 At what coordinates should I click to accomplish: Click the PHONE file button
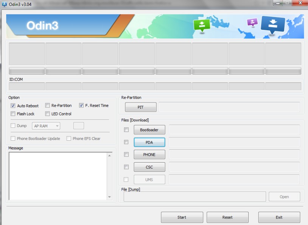[149, 155]
